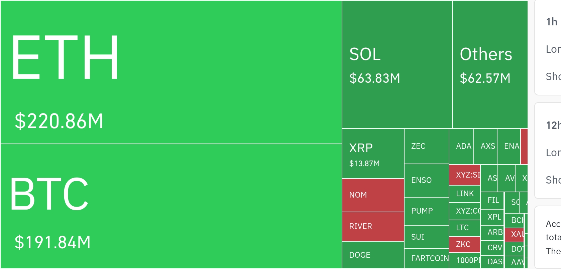The height and width of the screenshot is (269, 561).
Task: Select the ENA tile
Action: click(x=509, y=147)
